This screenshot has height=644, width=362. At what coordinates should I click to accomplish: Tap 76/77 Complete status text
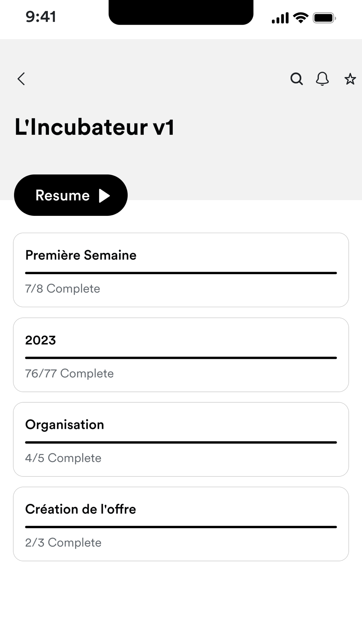[69, 373]
